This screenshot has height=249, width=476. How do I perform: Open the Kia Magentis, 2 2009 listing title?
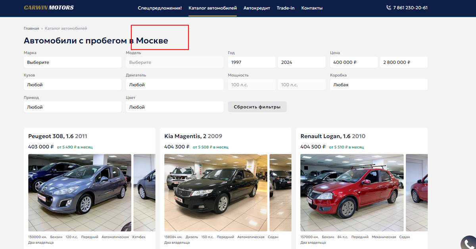[x=193, y=136]
